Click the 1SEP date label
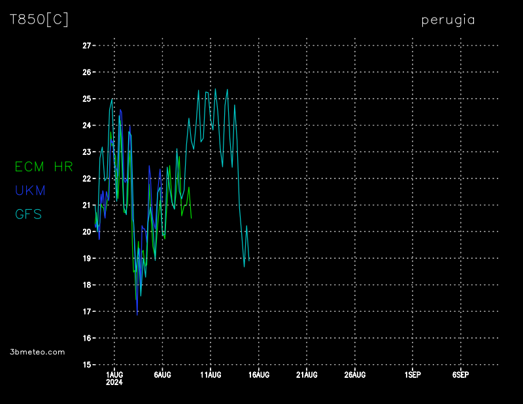The image size is (523, 404). (x=413, y=375)
